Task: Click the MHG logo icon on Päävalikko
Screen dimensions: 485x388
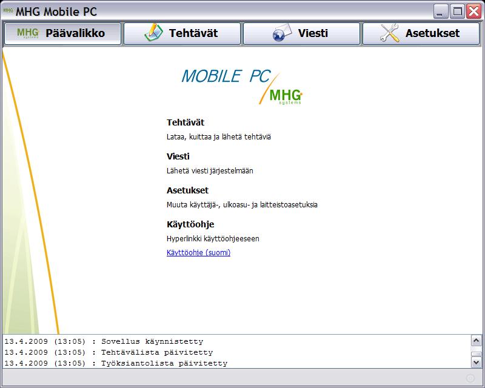Action: (x=28, y=33)
